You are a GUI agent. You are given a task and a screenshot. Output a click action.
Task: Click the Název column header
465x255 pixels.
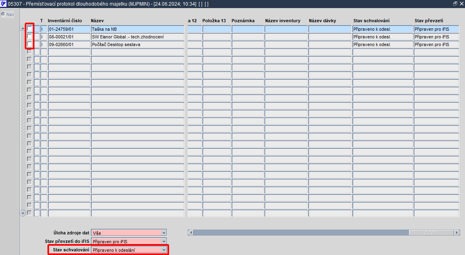97,21
